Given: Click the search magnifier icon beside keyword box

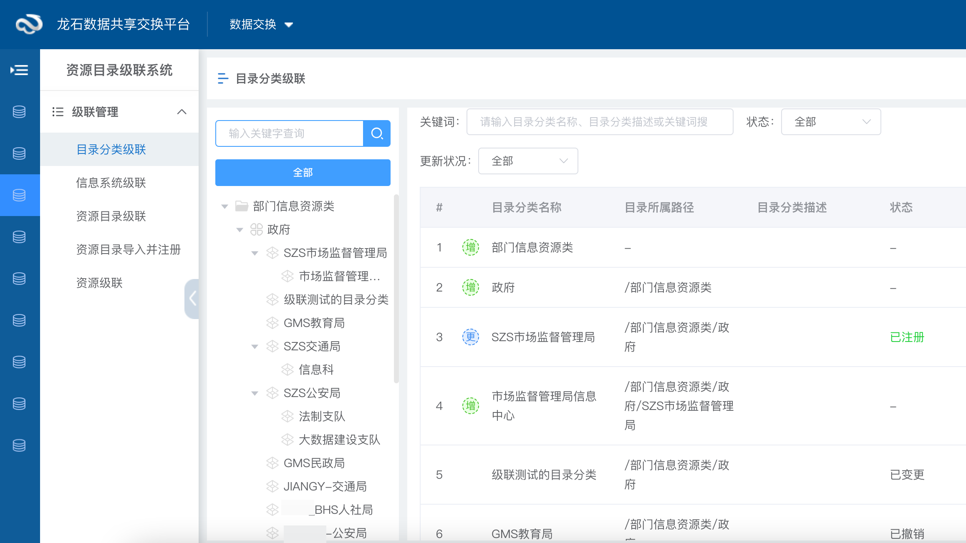Looking at the screenshot, I should pos(377,133).
